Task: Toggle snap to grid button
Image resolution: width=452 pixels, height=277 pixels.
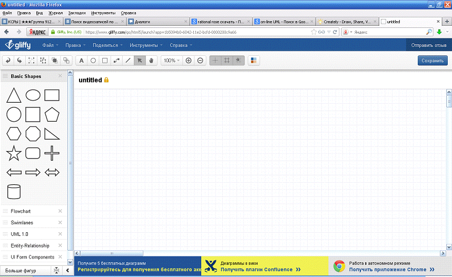Action: point(239,61)
